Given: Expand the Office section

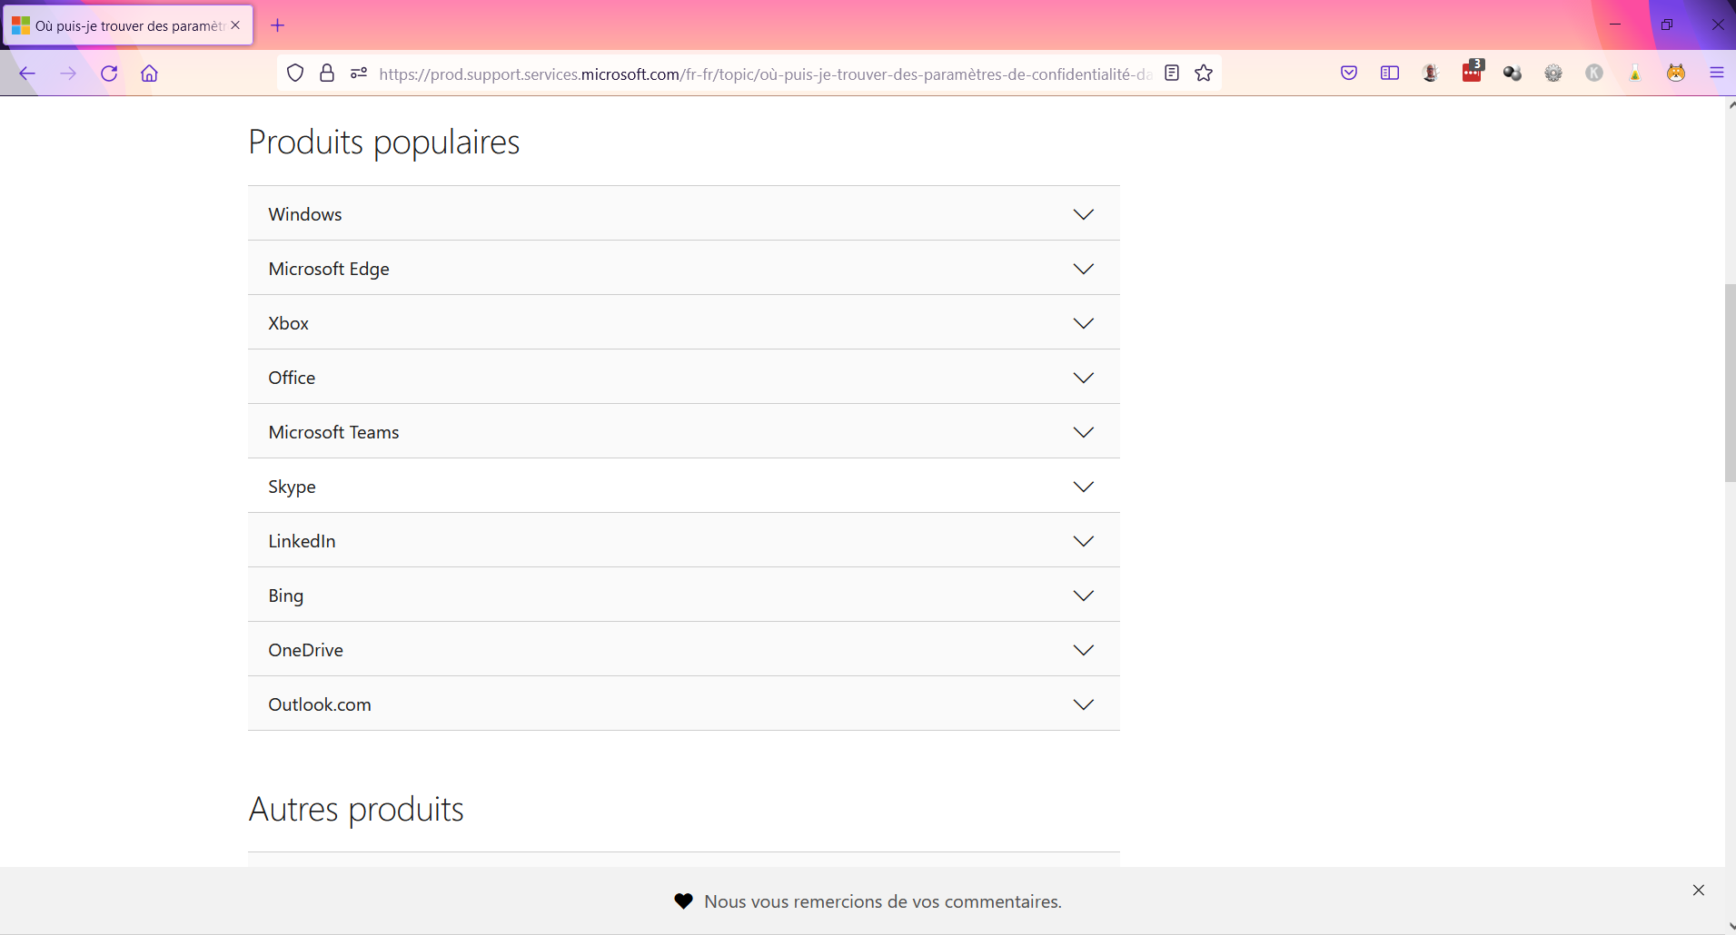Looking at the screenshot, I should click(x=684, y=377).
